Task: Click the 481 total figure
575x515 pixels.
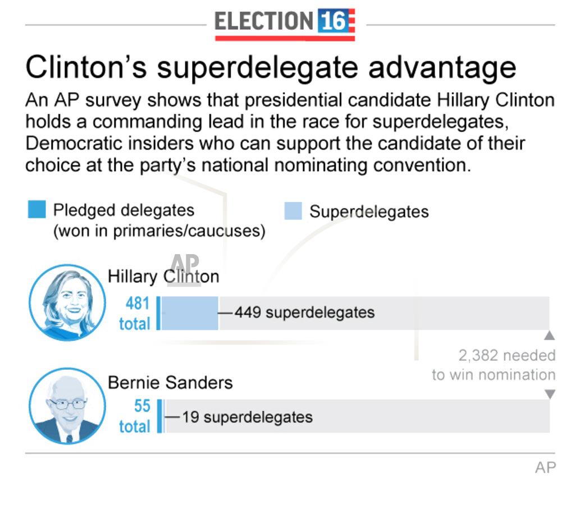Action: point(135,314)
